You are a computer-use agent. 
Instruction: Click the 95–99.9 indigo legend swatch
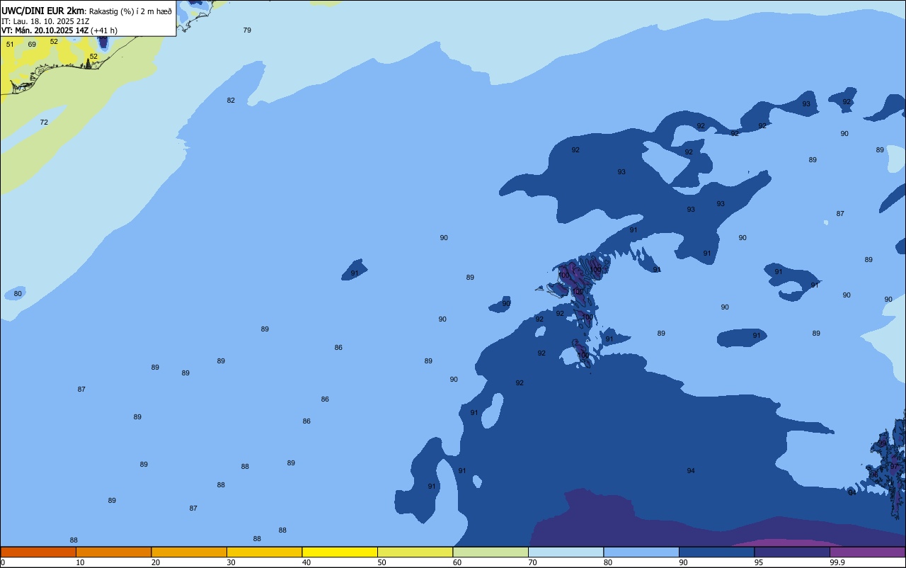click(792, 552)
